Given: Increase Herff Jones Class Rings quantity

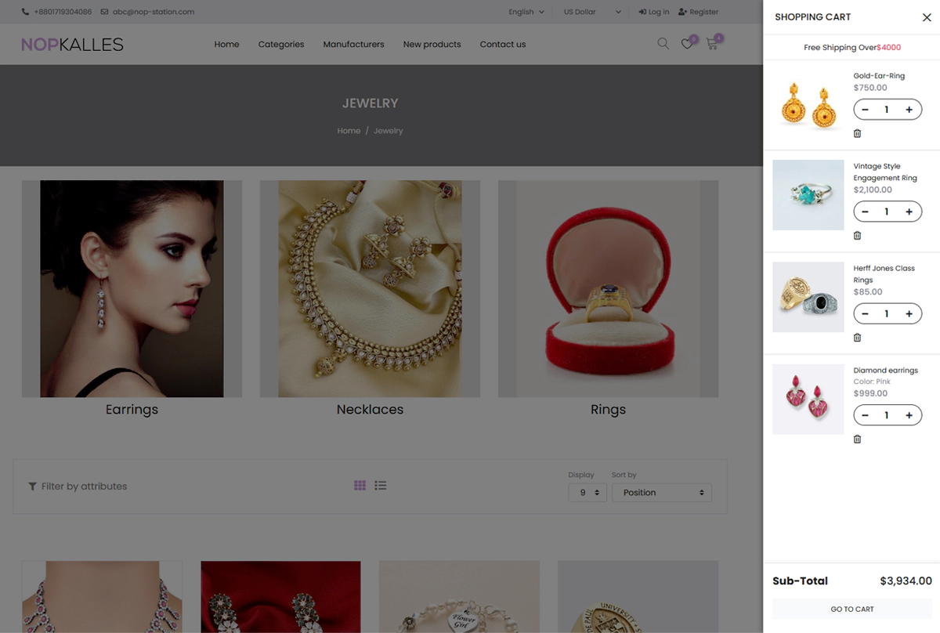Looking at the screenshot, I should coord(909,313).
